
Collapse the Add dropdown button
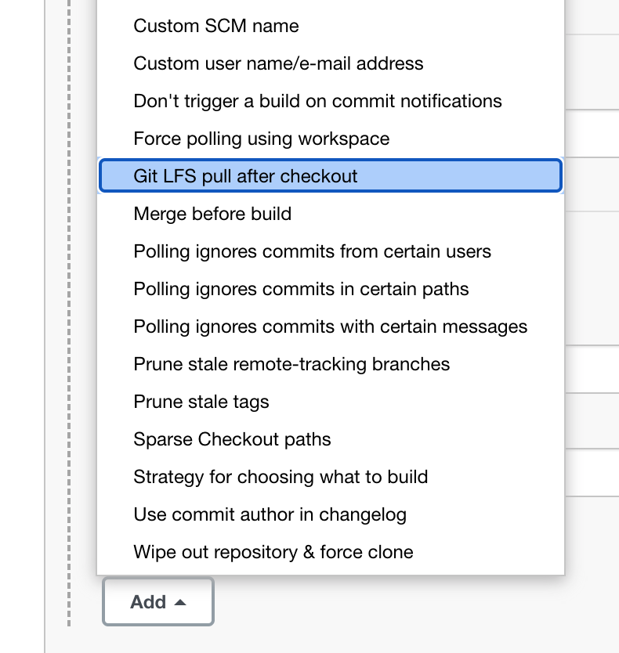[158, 601]
